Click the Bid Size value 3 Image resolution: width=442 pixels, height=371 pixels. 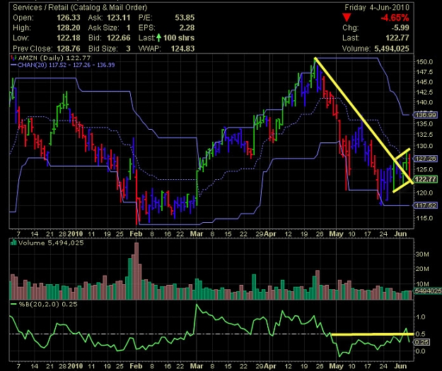tap(128, 49)
